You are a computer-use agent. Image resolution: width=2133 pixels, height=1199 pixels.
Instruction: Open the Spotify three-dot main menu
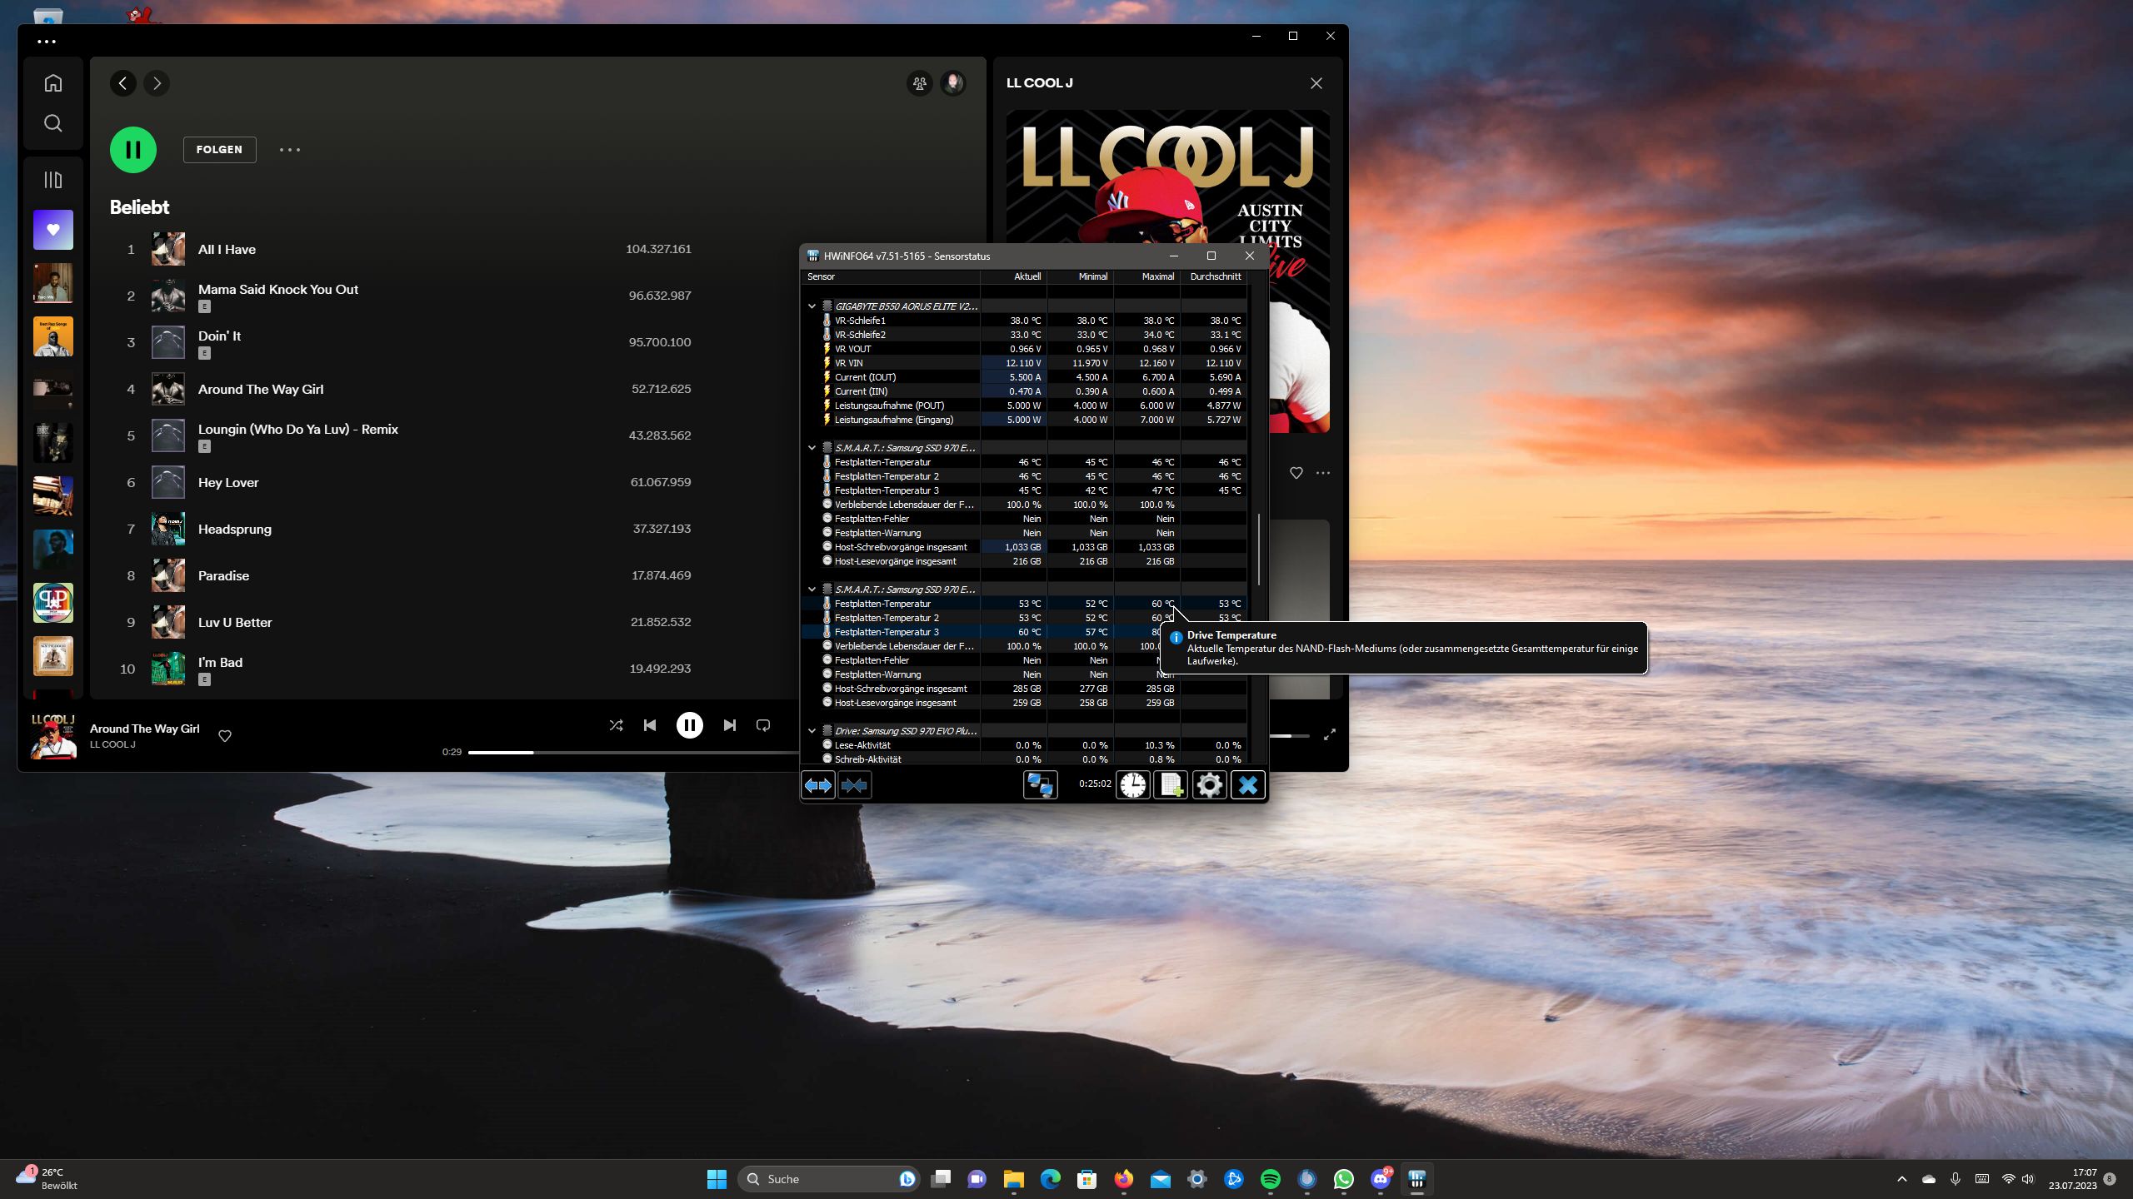[x=47, y=41]
